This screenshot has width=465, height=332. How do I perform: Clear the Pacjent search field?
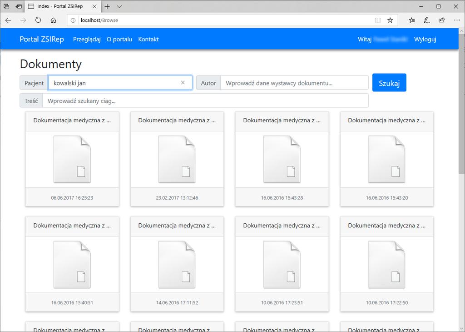coord(183,83)
